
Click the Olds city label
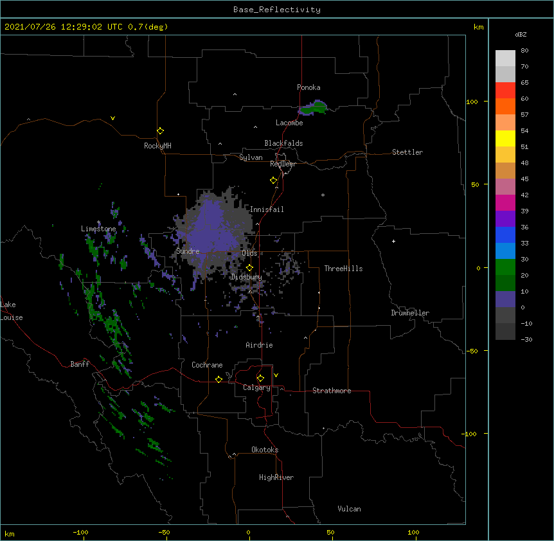(249, 253)
